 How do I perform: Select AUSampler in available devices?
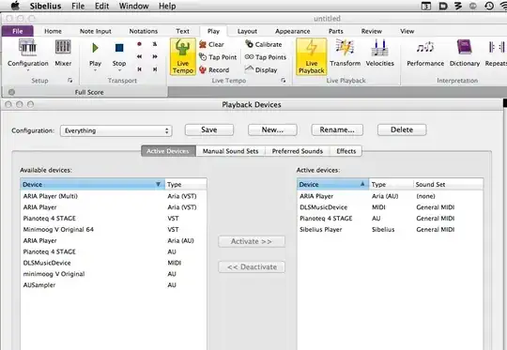[114, 285]
